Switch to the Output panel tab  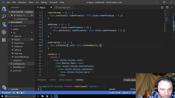[x=52, y=80]
